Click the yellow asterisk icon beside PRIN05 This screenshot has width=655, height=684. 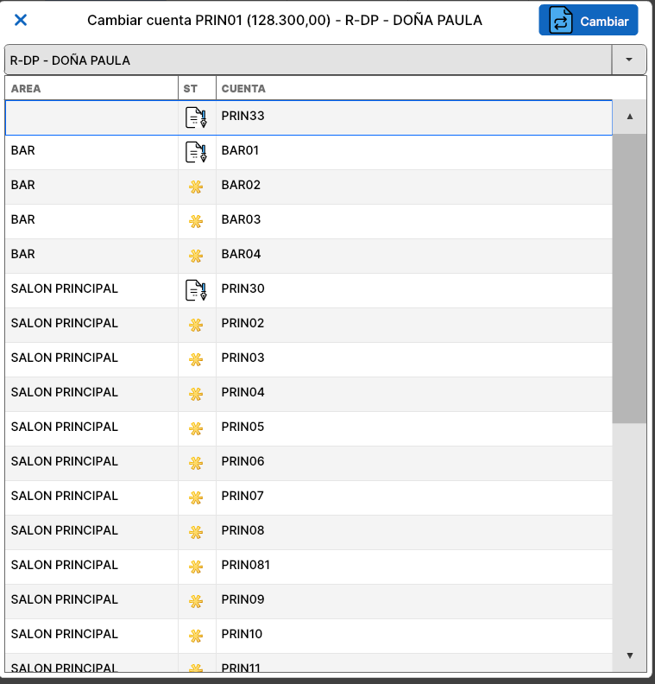(196, 428)
